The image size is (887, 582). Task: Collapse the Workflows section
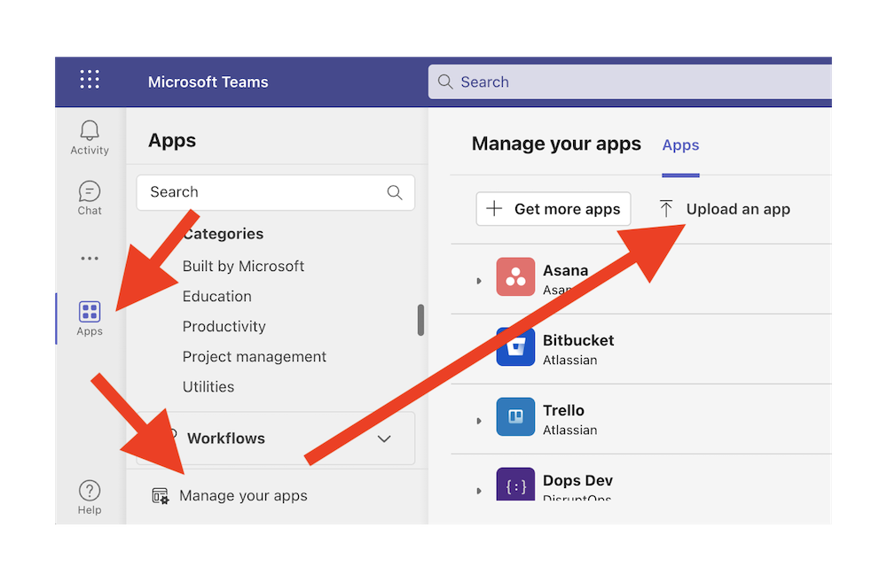(x=384, y=438)
